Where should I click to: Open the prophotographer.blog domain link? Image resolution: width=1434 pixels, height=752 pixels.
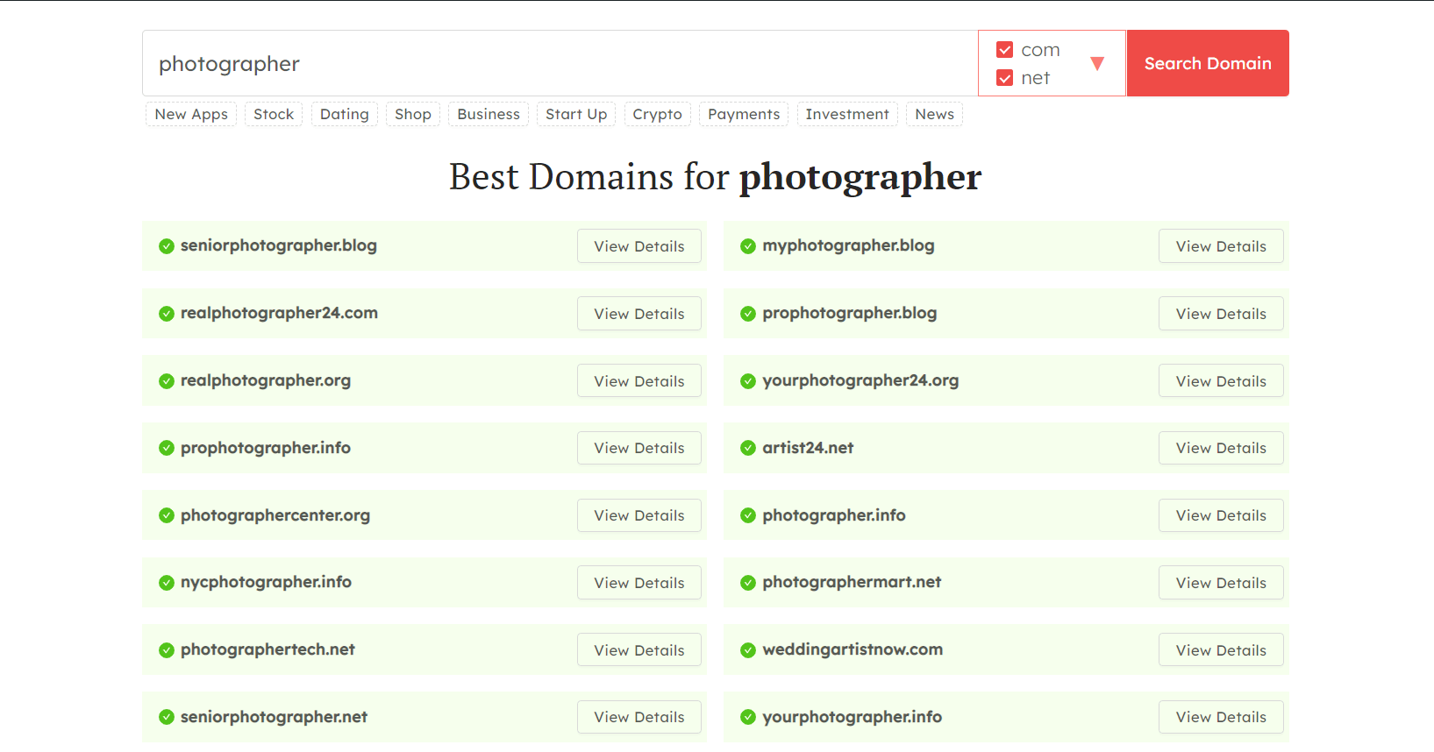click(x=849, y=313)
